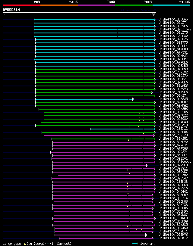
Task: Click the purple alignment bar for UniRef100_C5Z1Z8
Action: 99,135
